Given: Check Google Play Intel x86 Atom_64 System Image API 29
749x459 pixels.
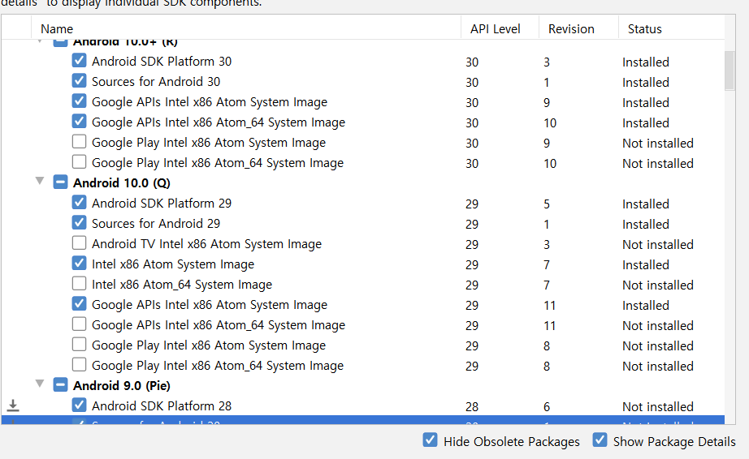Looking at the screenshot, I should pos(80,365).
